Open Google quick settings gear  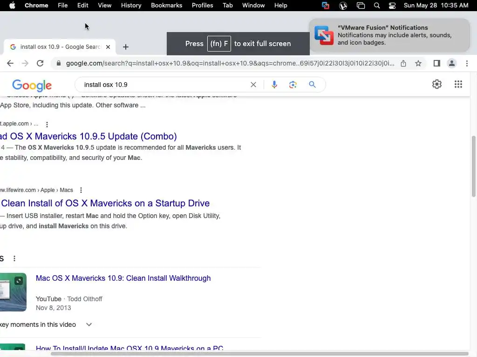437,84
